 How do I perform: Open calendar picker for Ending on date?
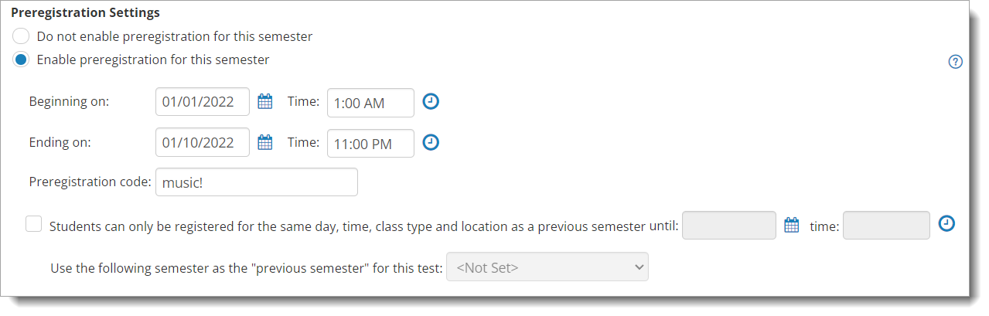tap(265, 142)
